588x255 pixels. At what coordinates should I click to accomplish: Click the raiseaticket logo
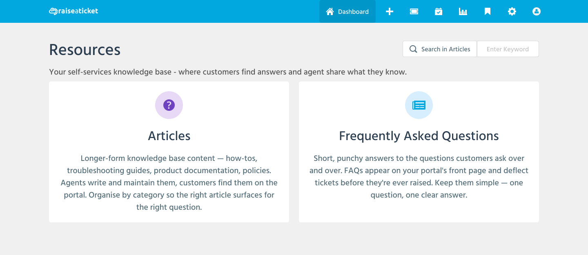tap(73, 11)
